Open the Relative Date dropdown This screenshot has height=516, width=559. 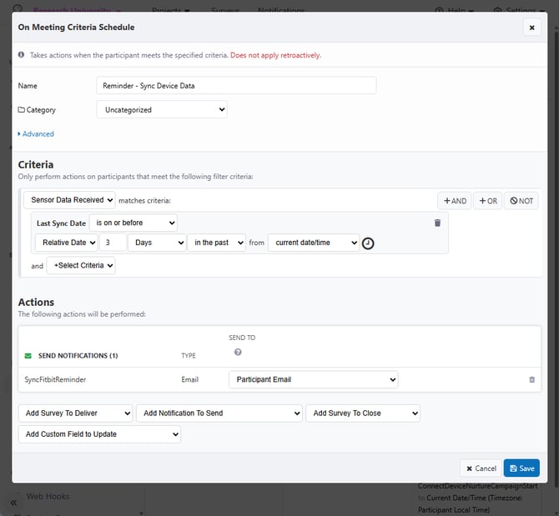[x=65, y=243]
